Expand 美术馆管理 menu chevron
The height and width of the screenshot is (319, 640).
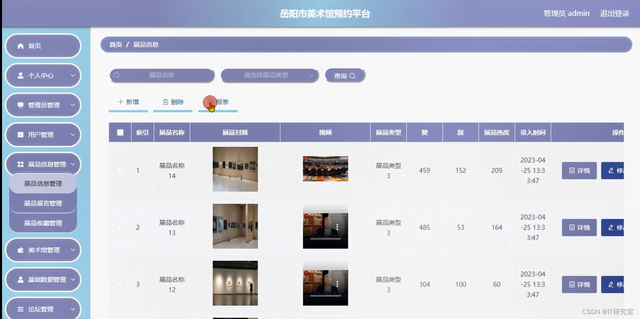[73, 250]
